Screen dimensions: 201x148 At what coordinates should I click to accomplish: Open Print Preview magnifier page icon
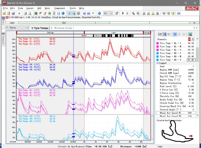pos(30,13)
